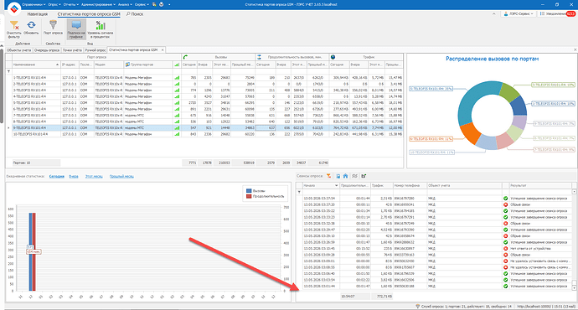The image size is (578, 310).
Task: Click the Поиск search box
Action: coord(135,14)
